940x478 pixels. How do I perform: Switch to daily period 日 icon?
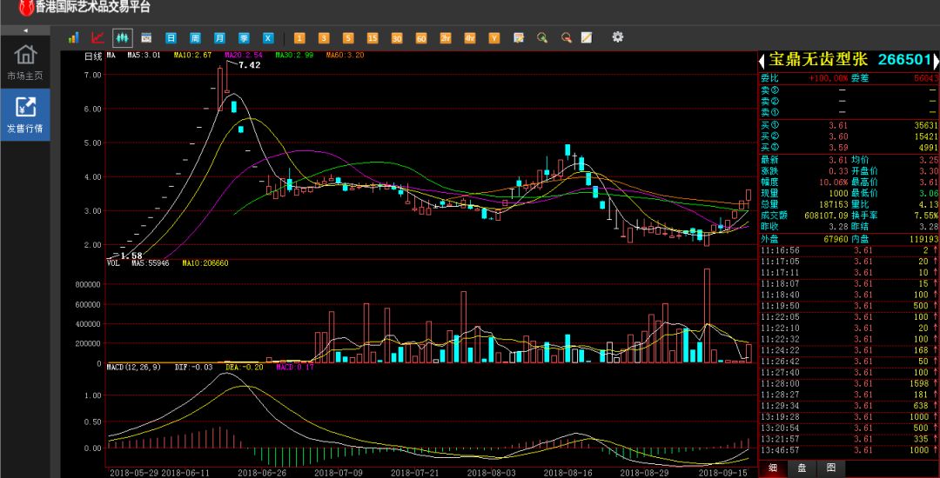coord(171,37)
